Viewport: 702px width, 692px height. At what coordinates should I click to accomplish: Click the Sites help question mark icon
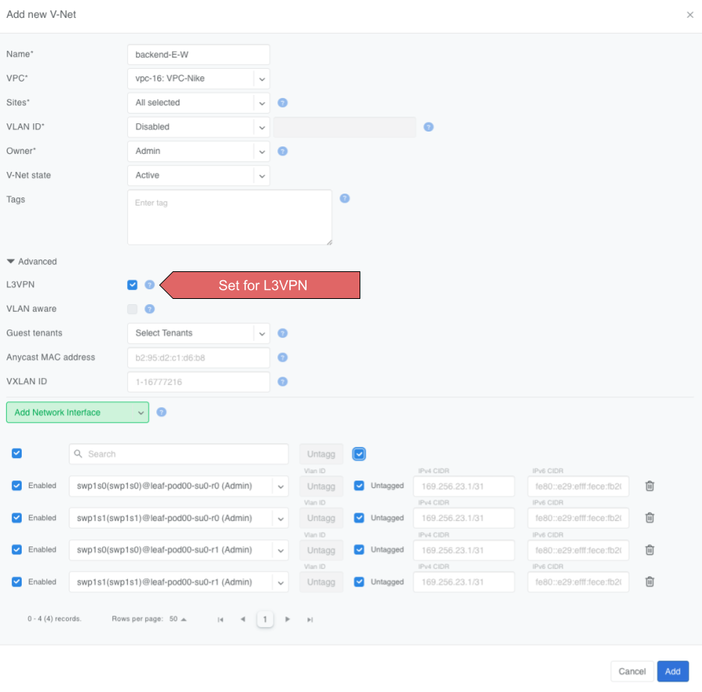tap(282, 102)
